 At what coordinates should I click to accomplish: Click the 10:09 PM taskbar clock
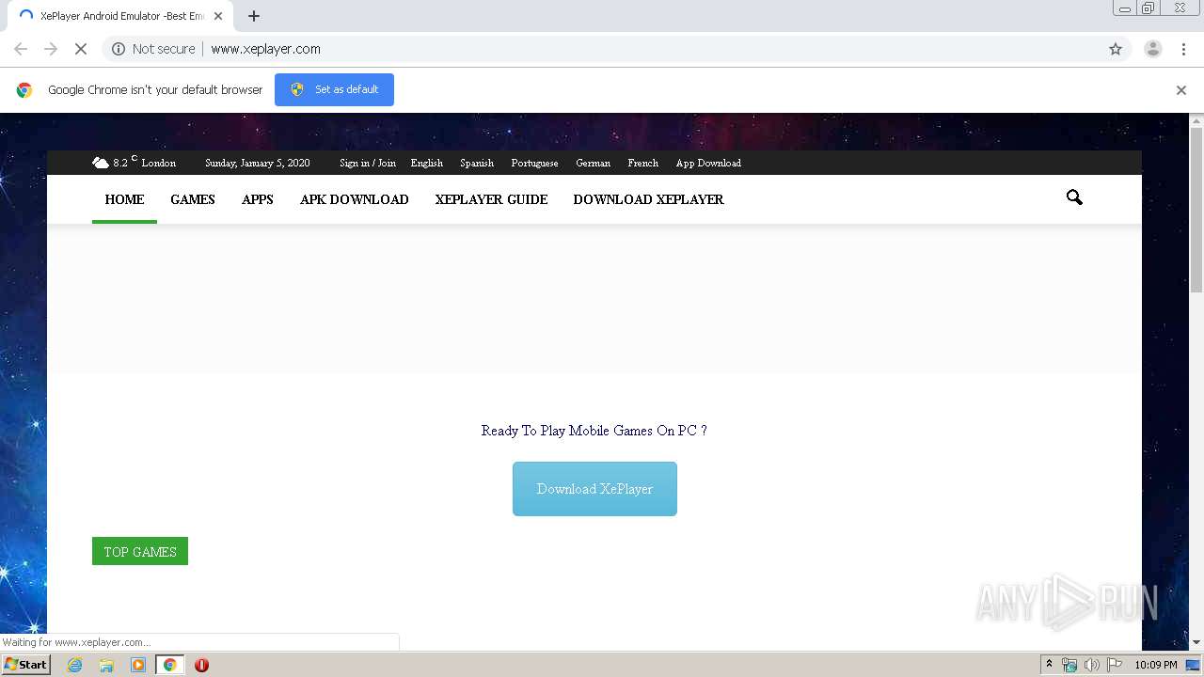[1156, 665]
